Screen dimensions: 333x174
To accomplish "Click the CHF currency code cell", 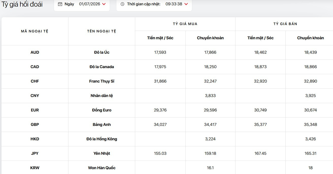I will coord(35,81).
